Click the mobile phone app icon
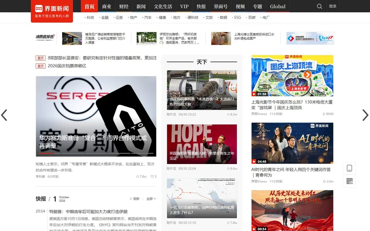The image size is (370, 231). coord(350,168)
